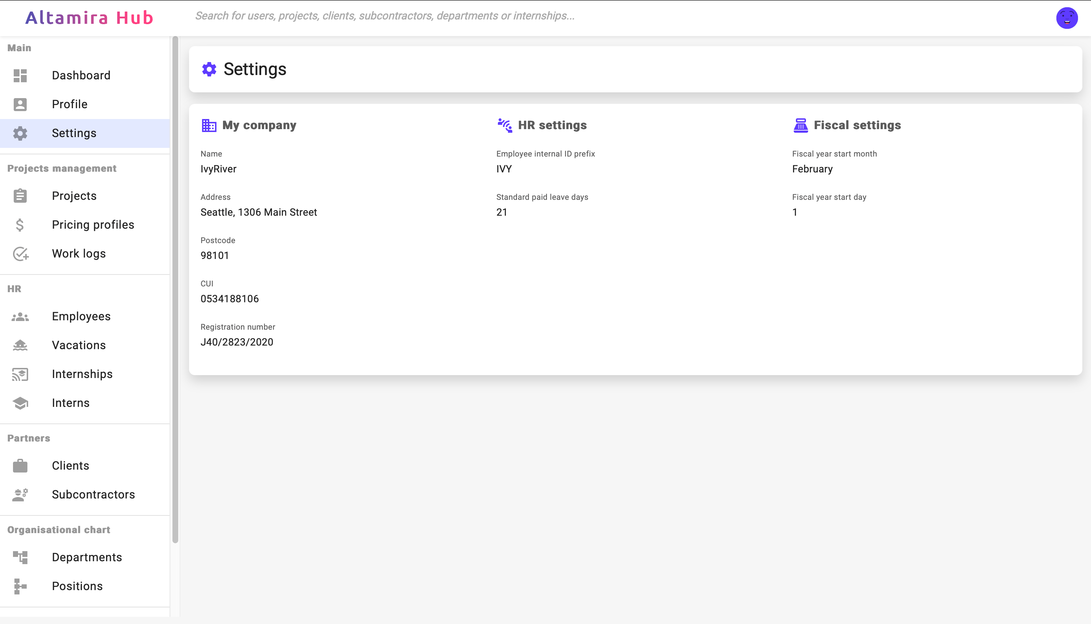Click the Altamira Hub logo link
Screen dimensions: 1091x624
[89, 18]
